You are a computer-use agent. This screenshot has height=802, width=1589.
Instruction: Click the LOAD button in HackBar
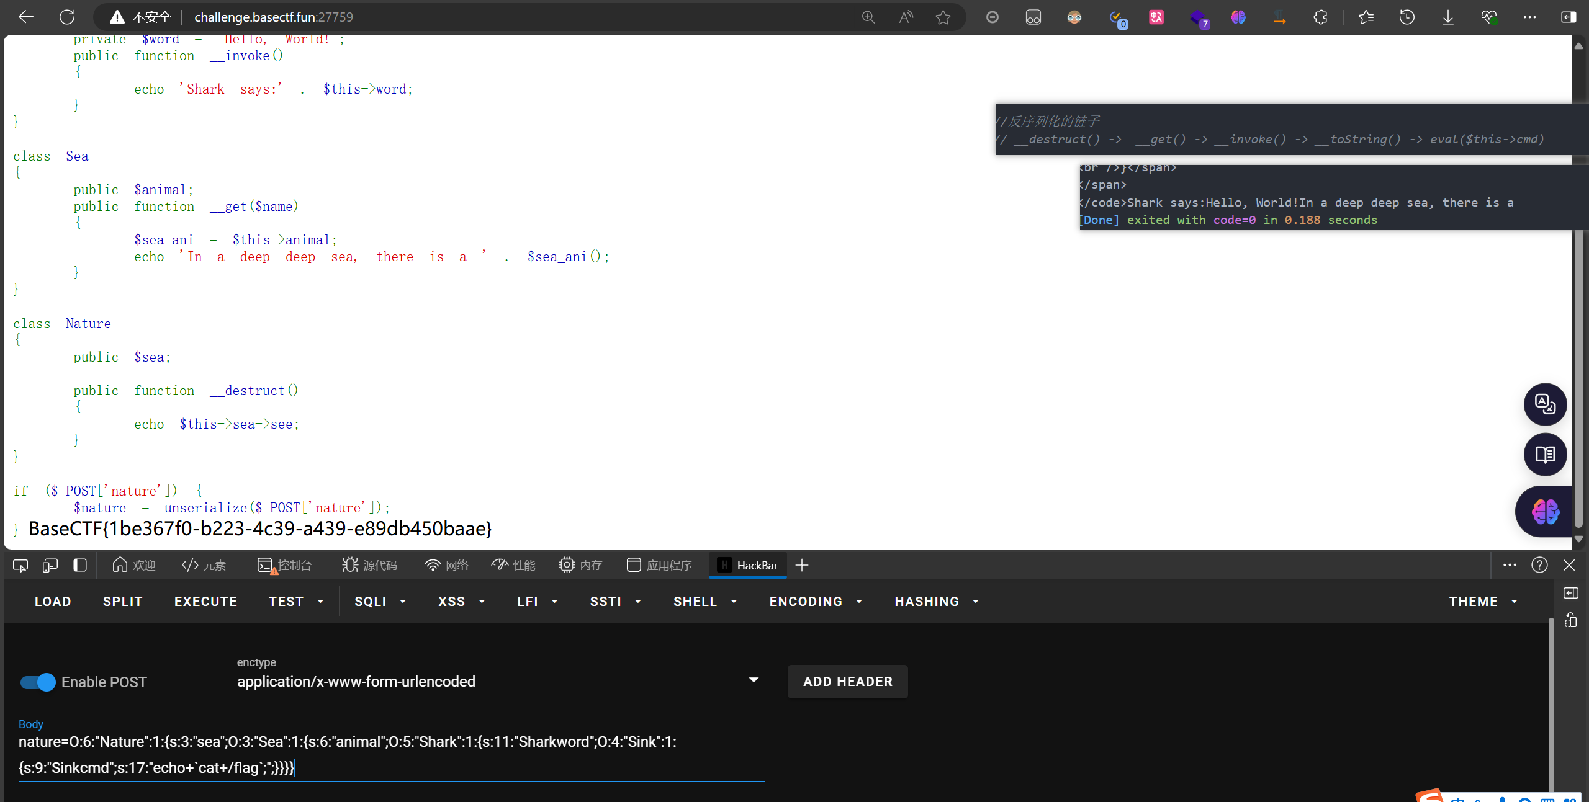(53, 602)
